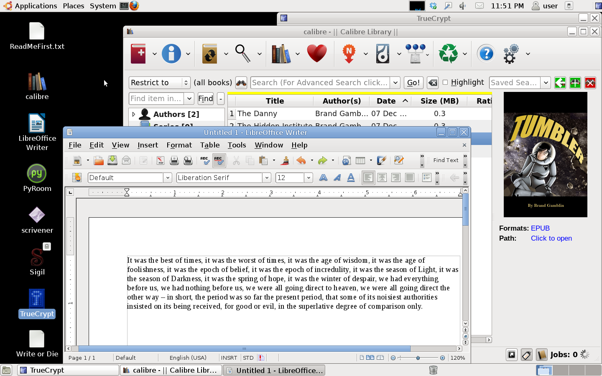Adjust Writer zoom slider handle

coord(418,358)
